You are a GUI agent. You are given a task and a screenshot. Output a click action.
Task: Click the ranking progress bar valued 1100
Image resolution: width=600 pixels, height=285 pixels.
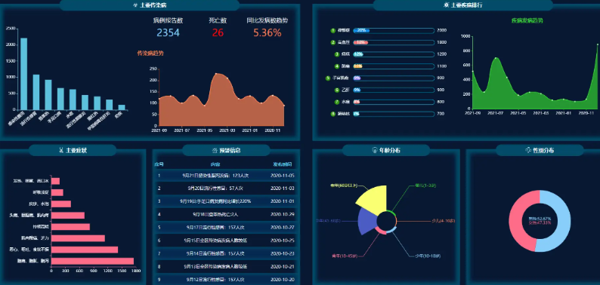coord(394,66)
